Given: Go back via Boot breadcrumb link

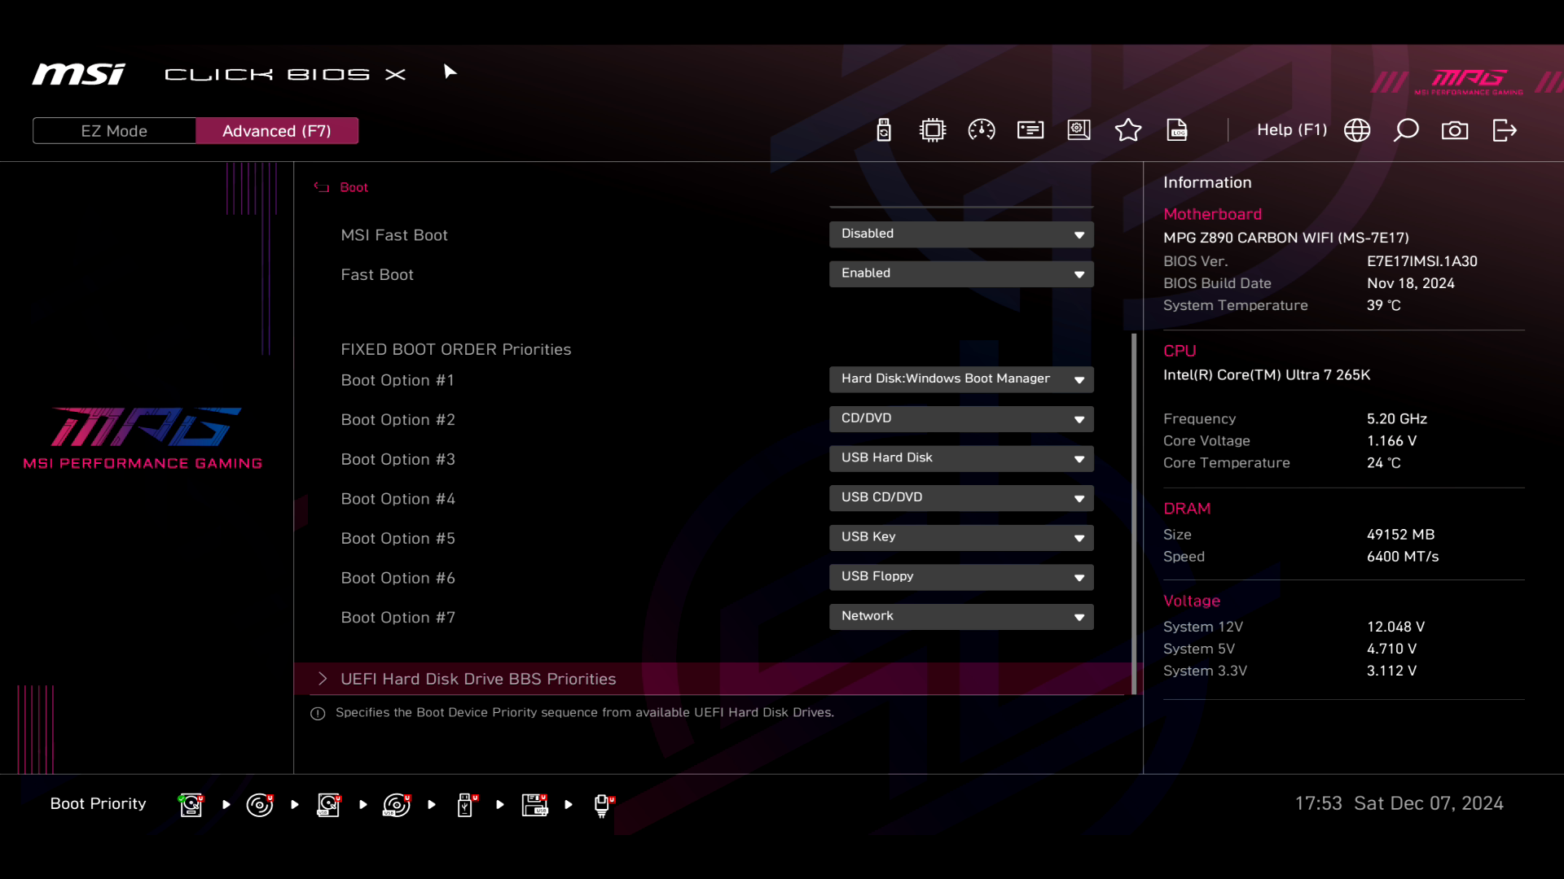Looking at the screenshot, I should [353, 187].
